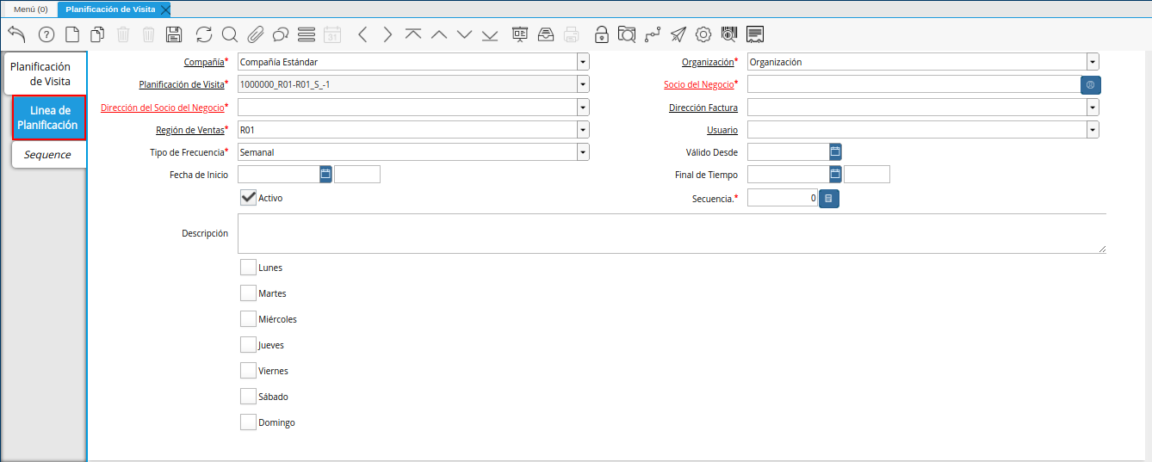Go to previous tab with left chevron
The width and height of the screenshot is (1152, 462).
(x=362, y=34)
